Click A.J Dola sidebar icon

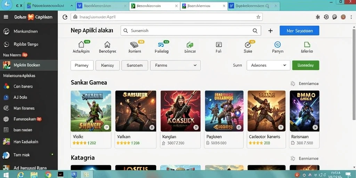pos(6,97)
